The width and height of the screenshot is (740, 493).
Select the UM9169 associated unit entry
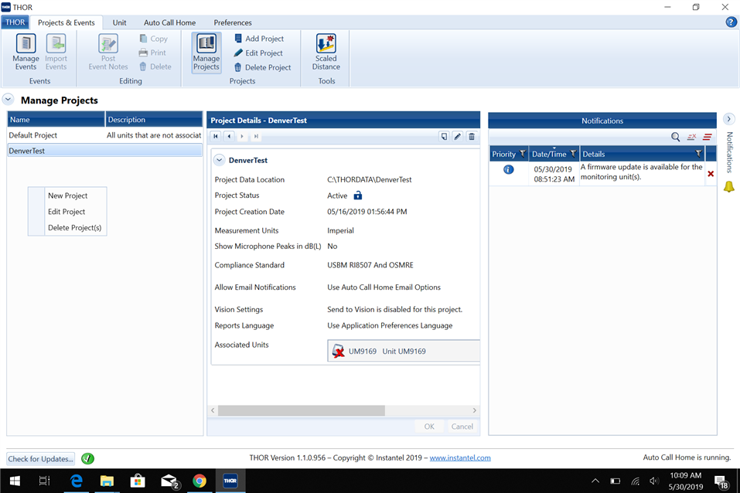tap(404, 351)
